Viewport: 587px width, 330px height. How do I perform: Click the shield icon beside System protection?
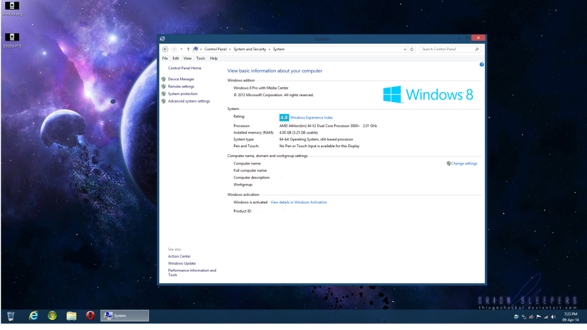[x=163, y=94]
